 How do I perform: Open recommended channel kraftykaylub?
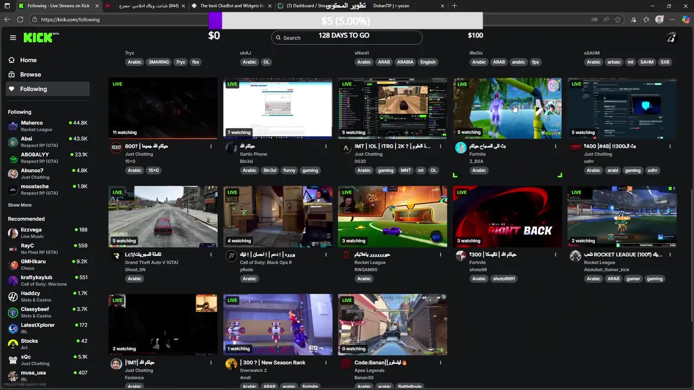48,281
